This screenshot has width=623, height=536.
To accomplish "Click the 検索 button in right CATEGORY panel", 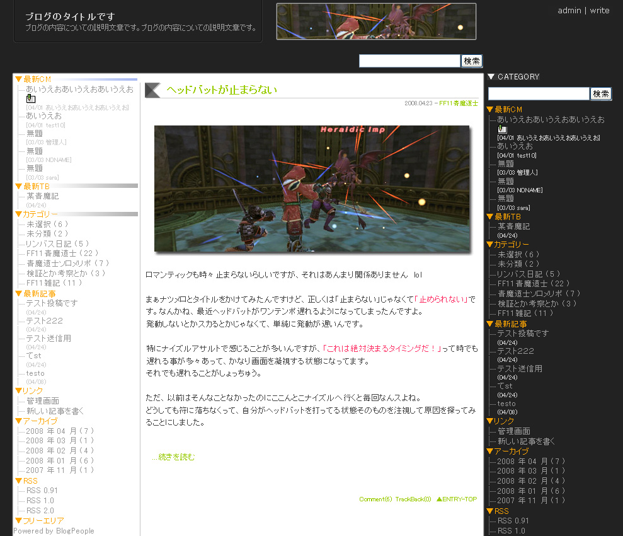I will tap(601, 94).
